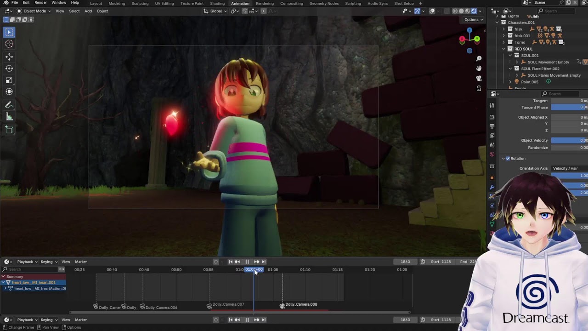Expand the frisk collection
Image resolution: width=588 pixels, height=331 pixels.
[503, 29]
